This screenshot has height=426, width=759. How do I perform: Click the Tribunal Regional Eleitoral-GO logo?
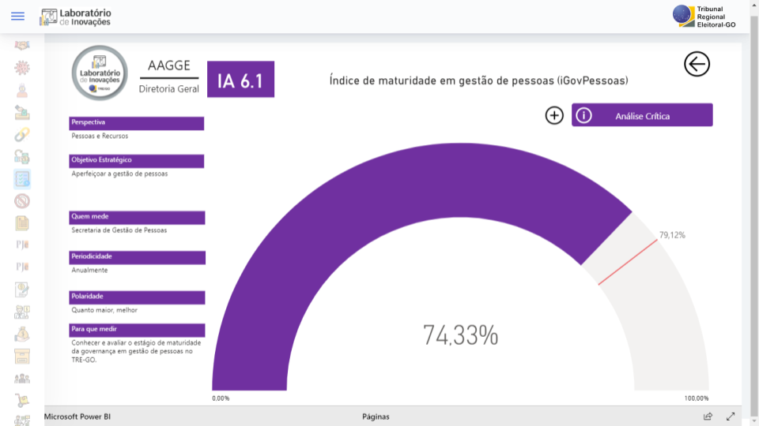click(x=704, y=17)
